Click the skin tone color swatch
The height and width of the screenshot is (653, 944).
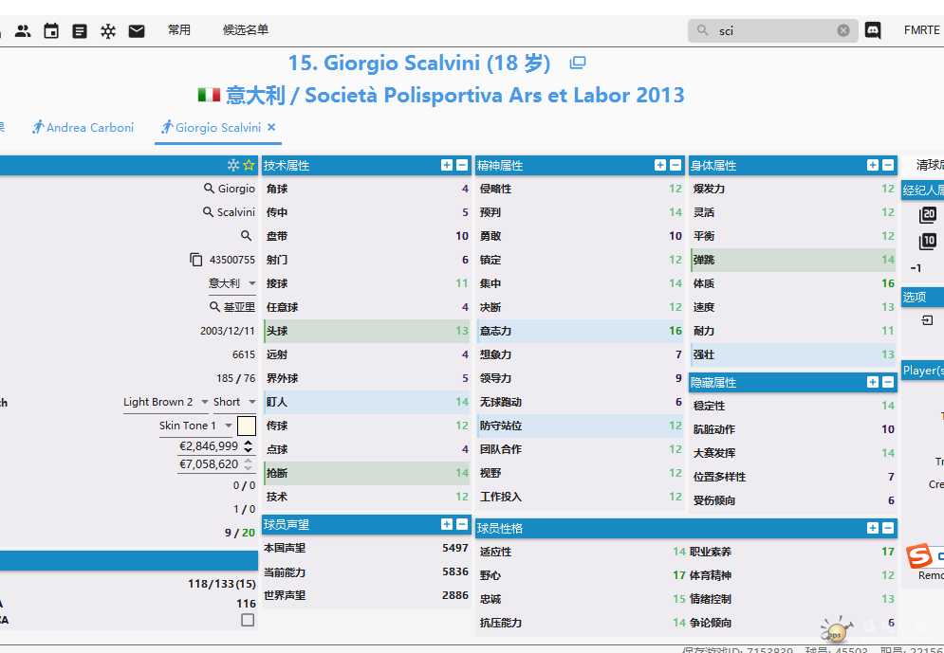[x=247, y=426]
